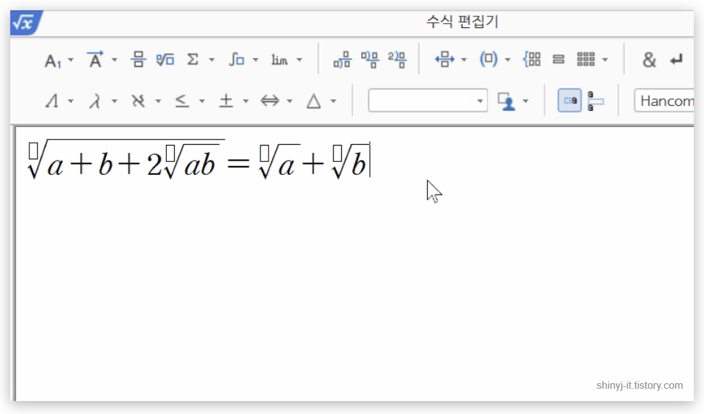Click the decoration A with arrow icon
The height and width of the screenshot is (414, 704).
click(x=95, y=59)
